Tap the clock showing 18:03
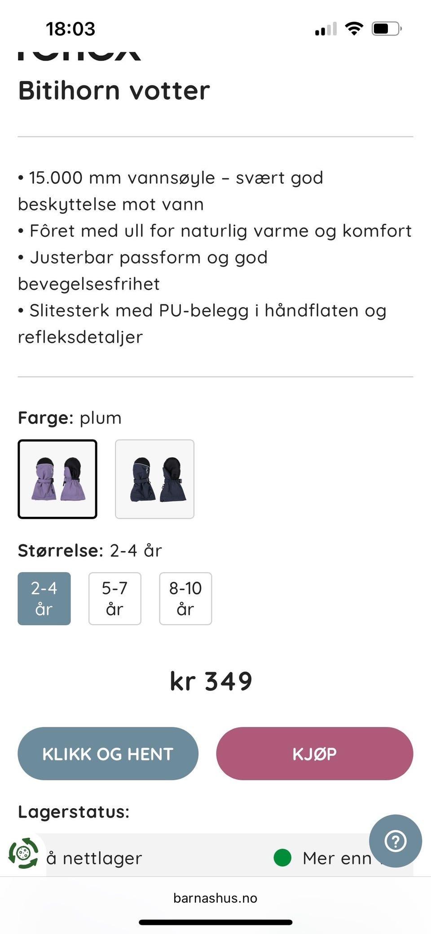 70,29
